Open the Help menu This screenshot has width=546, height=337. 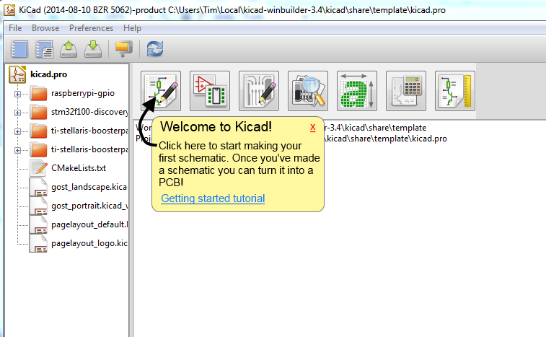[x=132, y=28]
